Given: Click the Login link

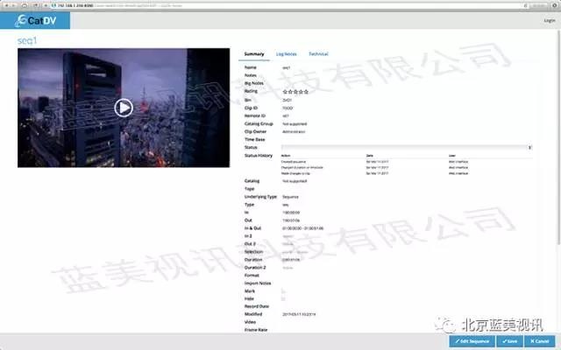Looking at the screenshot, I should (x=550, y=21).
